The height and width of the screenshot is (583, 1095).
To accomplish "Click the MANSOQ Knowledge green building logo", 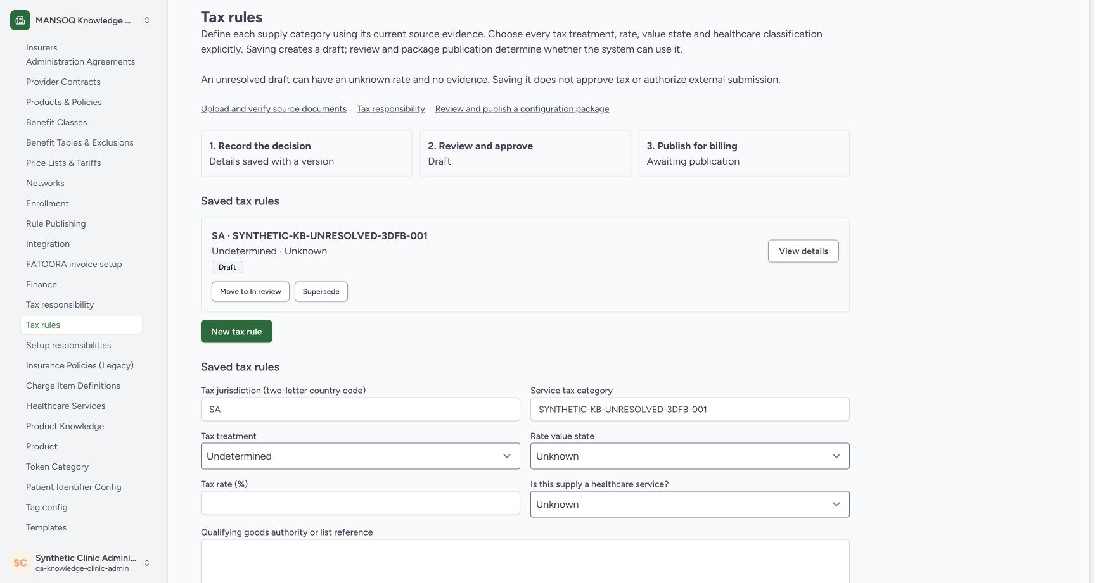I will tap(20, 20).
